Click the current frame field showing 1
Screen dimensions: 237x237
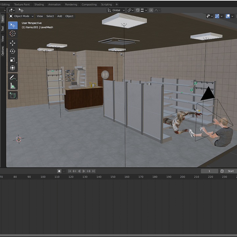coord(209,171)
